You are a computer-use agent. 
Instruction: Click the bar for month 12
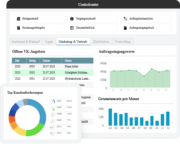[x=168, y=119]
